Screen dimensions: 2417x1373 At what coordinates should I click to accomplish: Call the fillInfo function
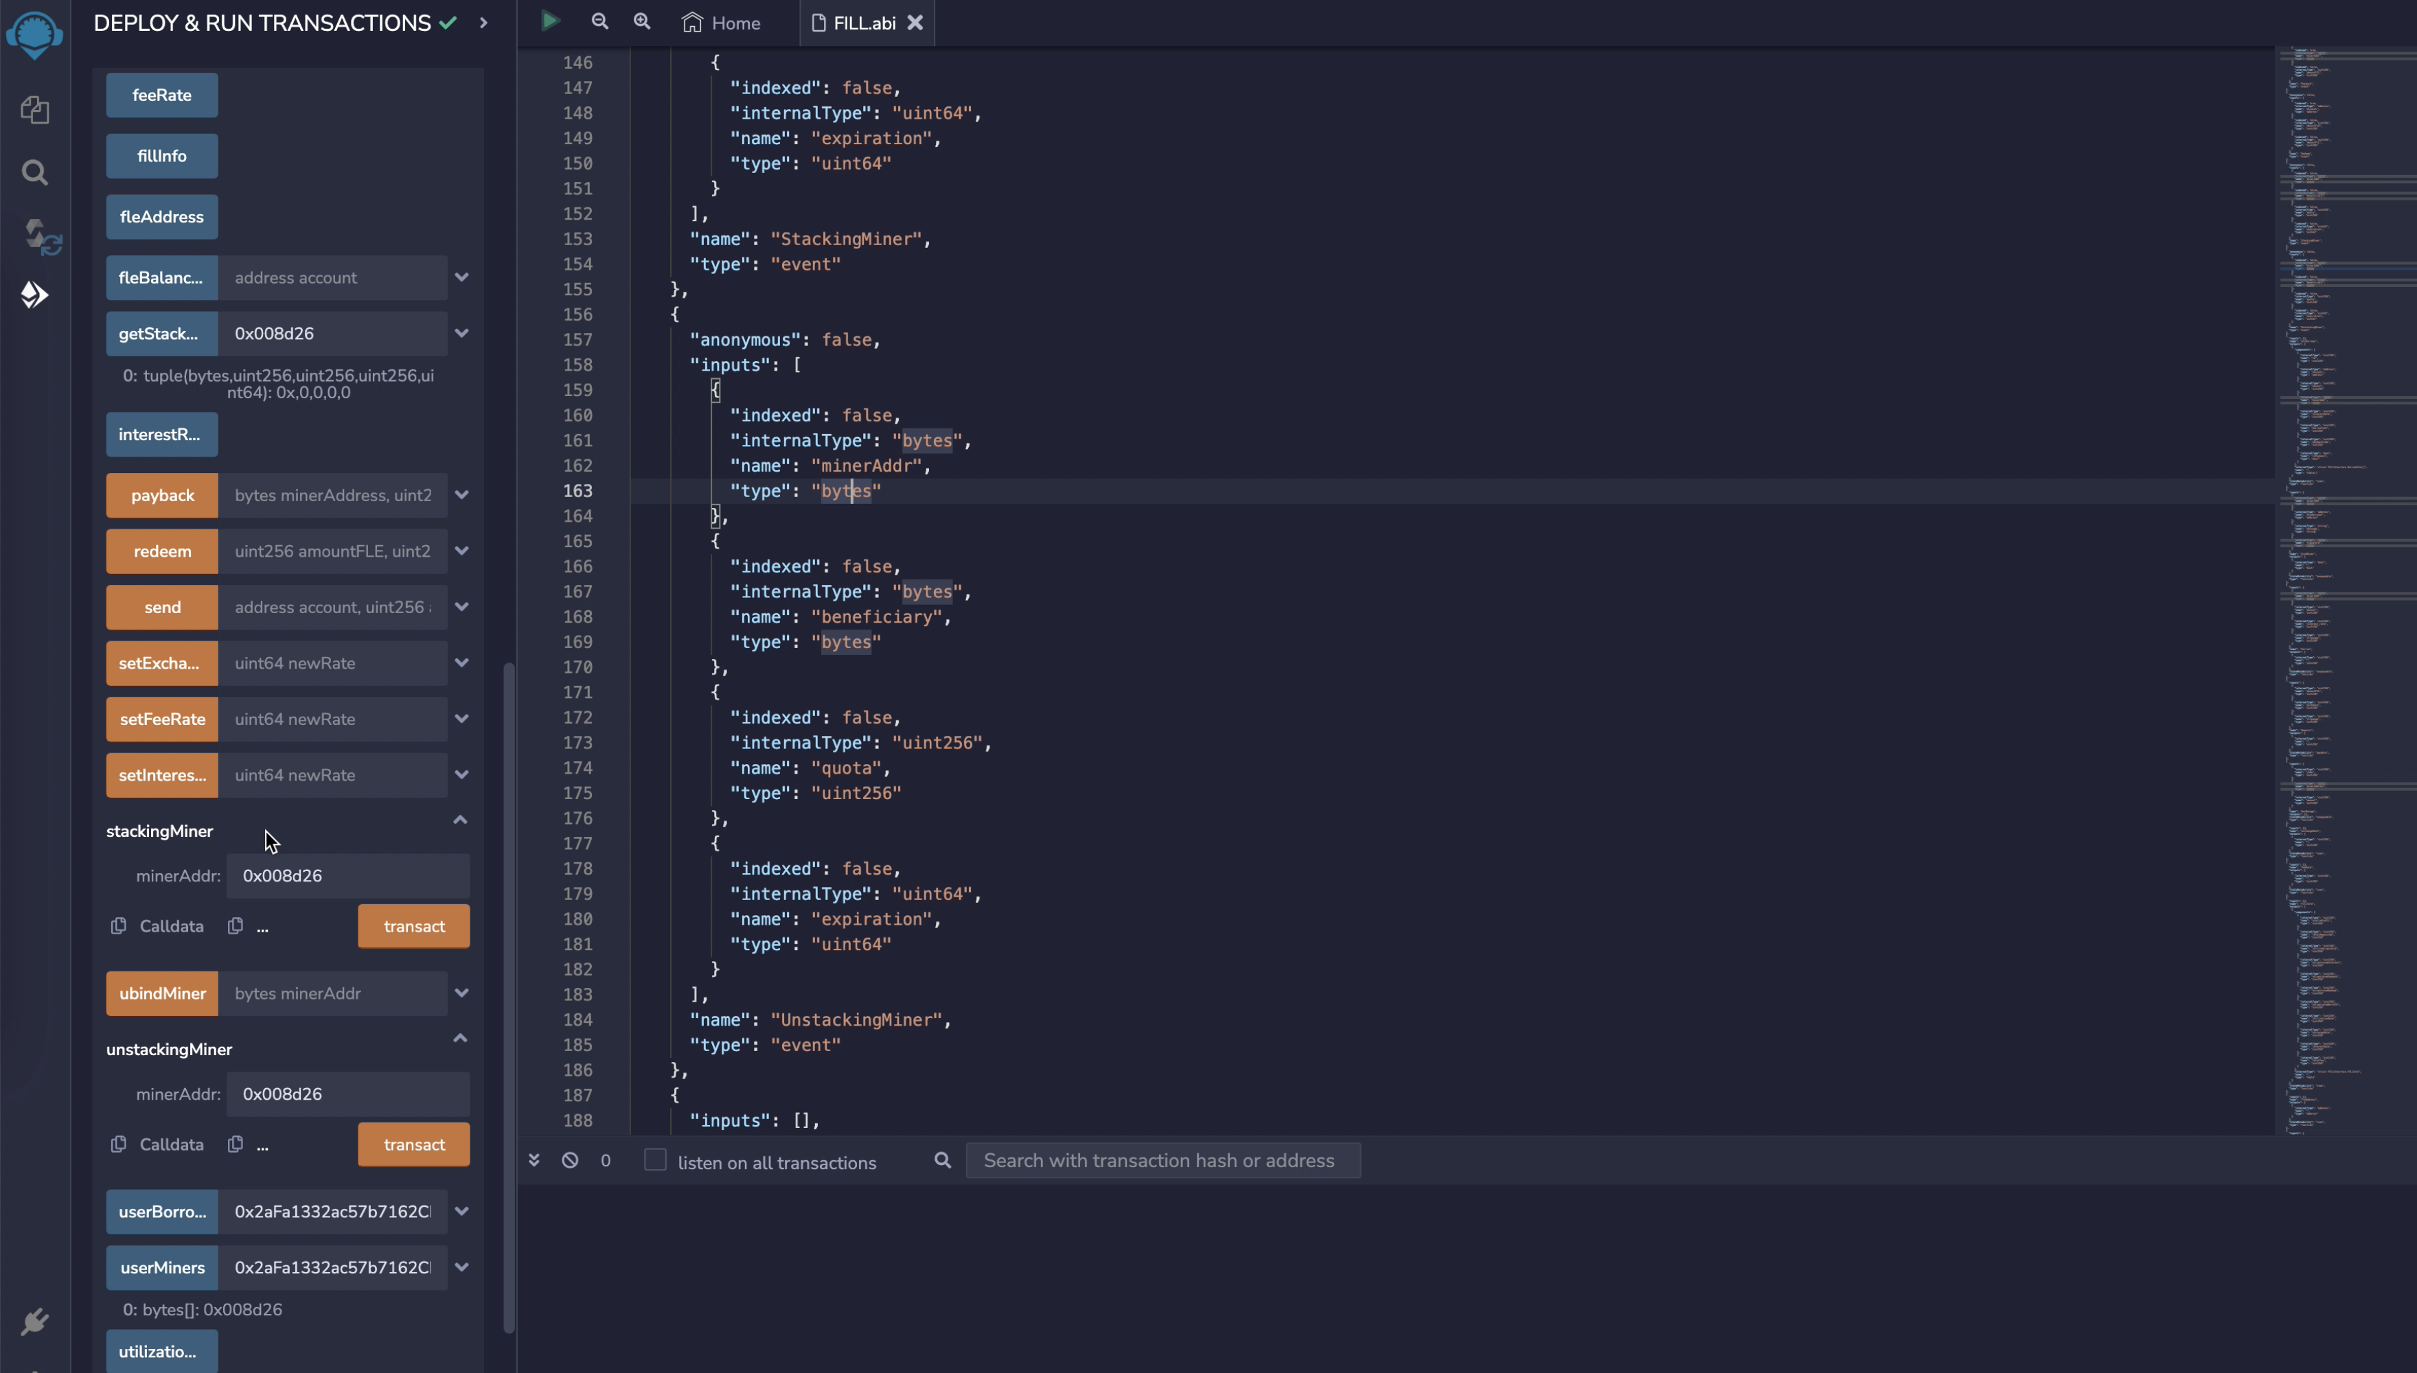(x=162, y=156)
